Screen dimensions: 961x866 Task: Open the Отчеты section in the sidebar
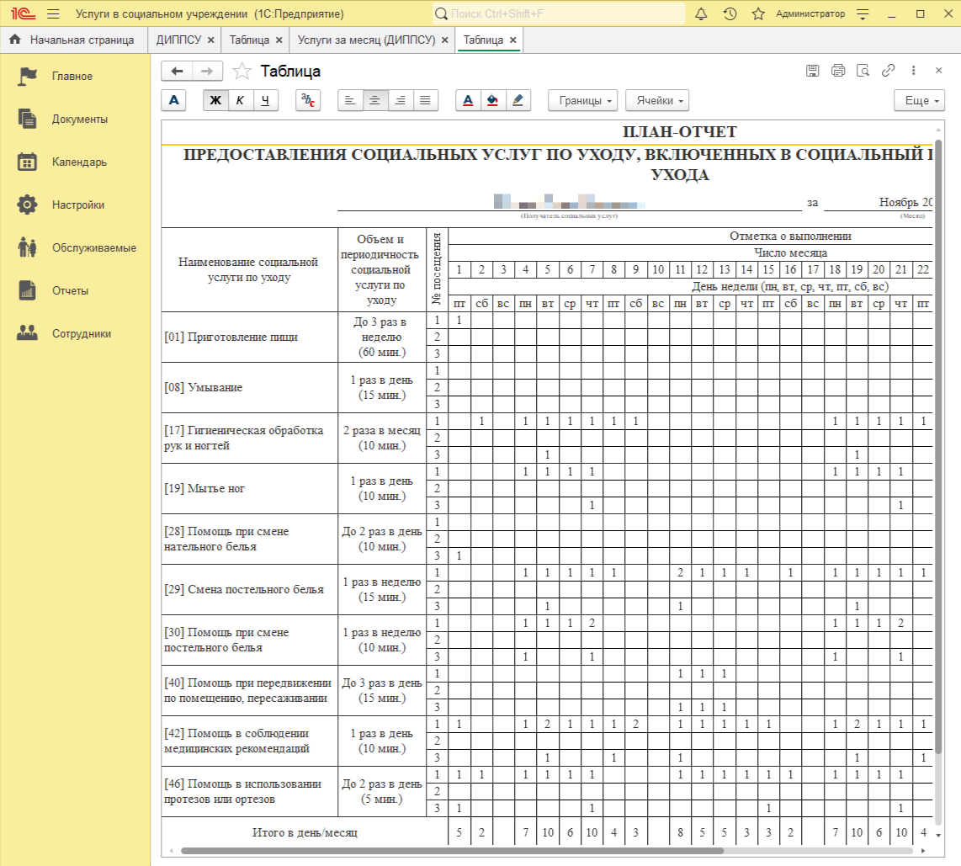71,291
